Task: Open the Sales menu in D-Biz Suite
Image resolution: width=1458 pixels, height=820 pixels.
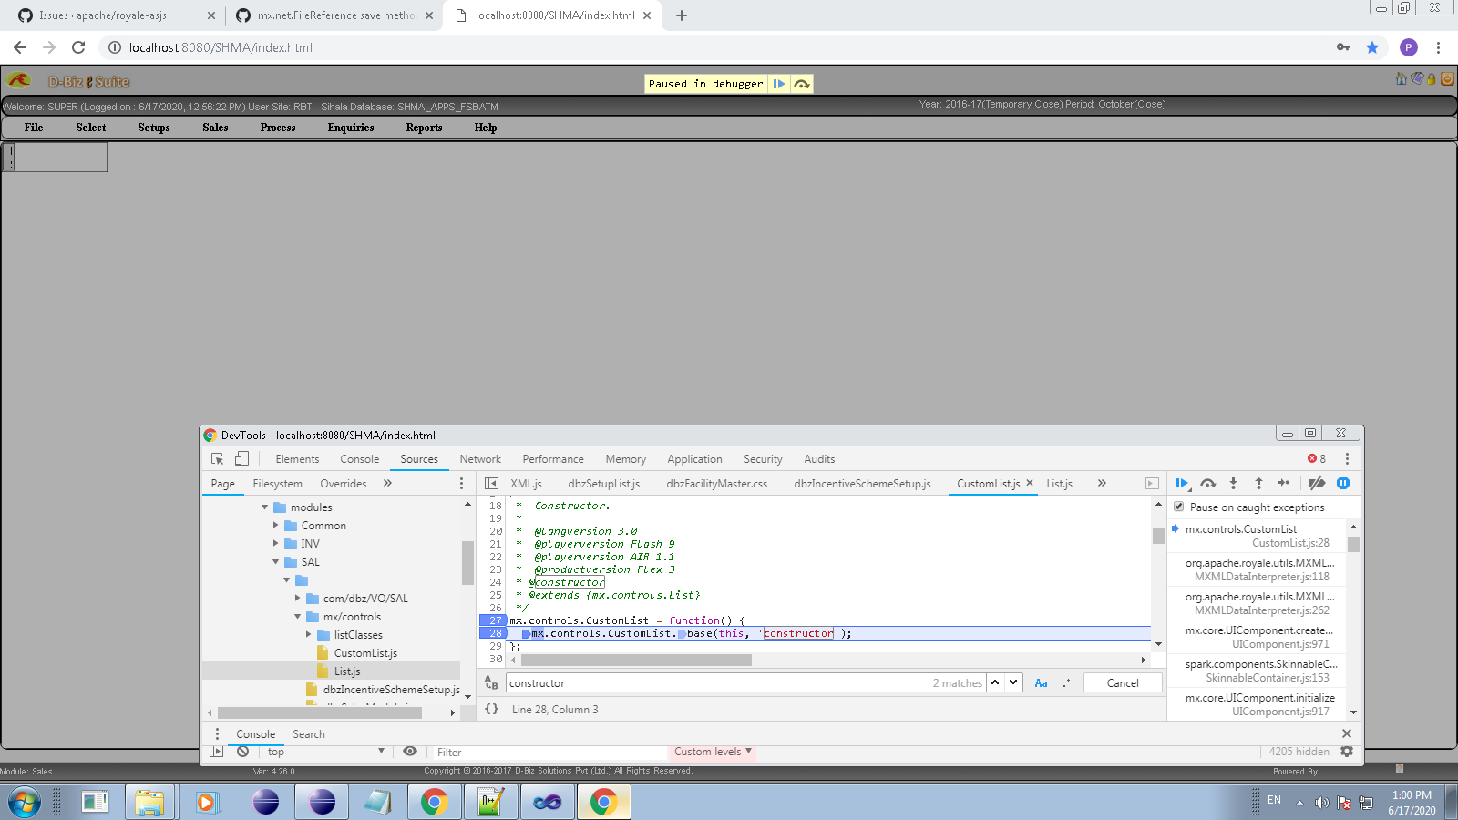Action: (x=215, y=128)
